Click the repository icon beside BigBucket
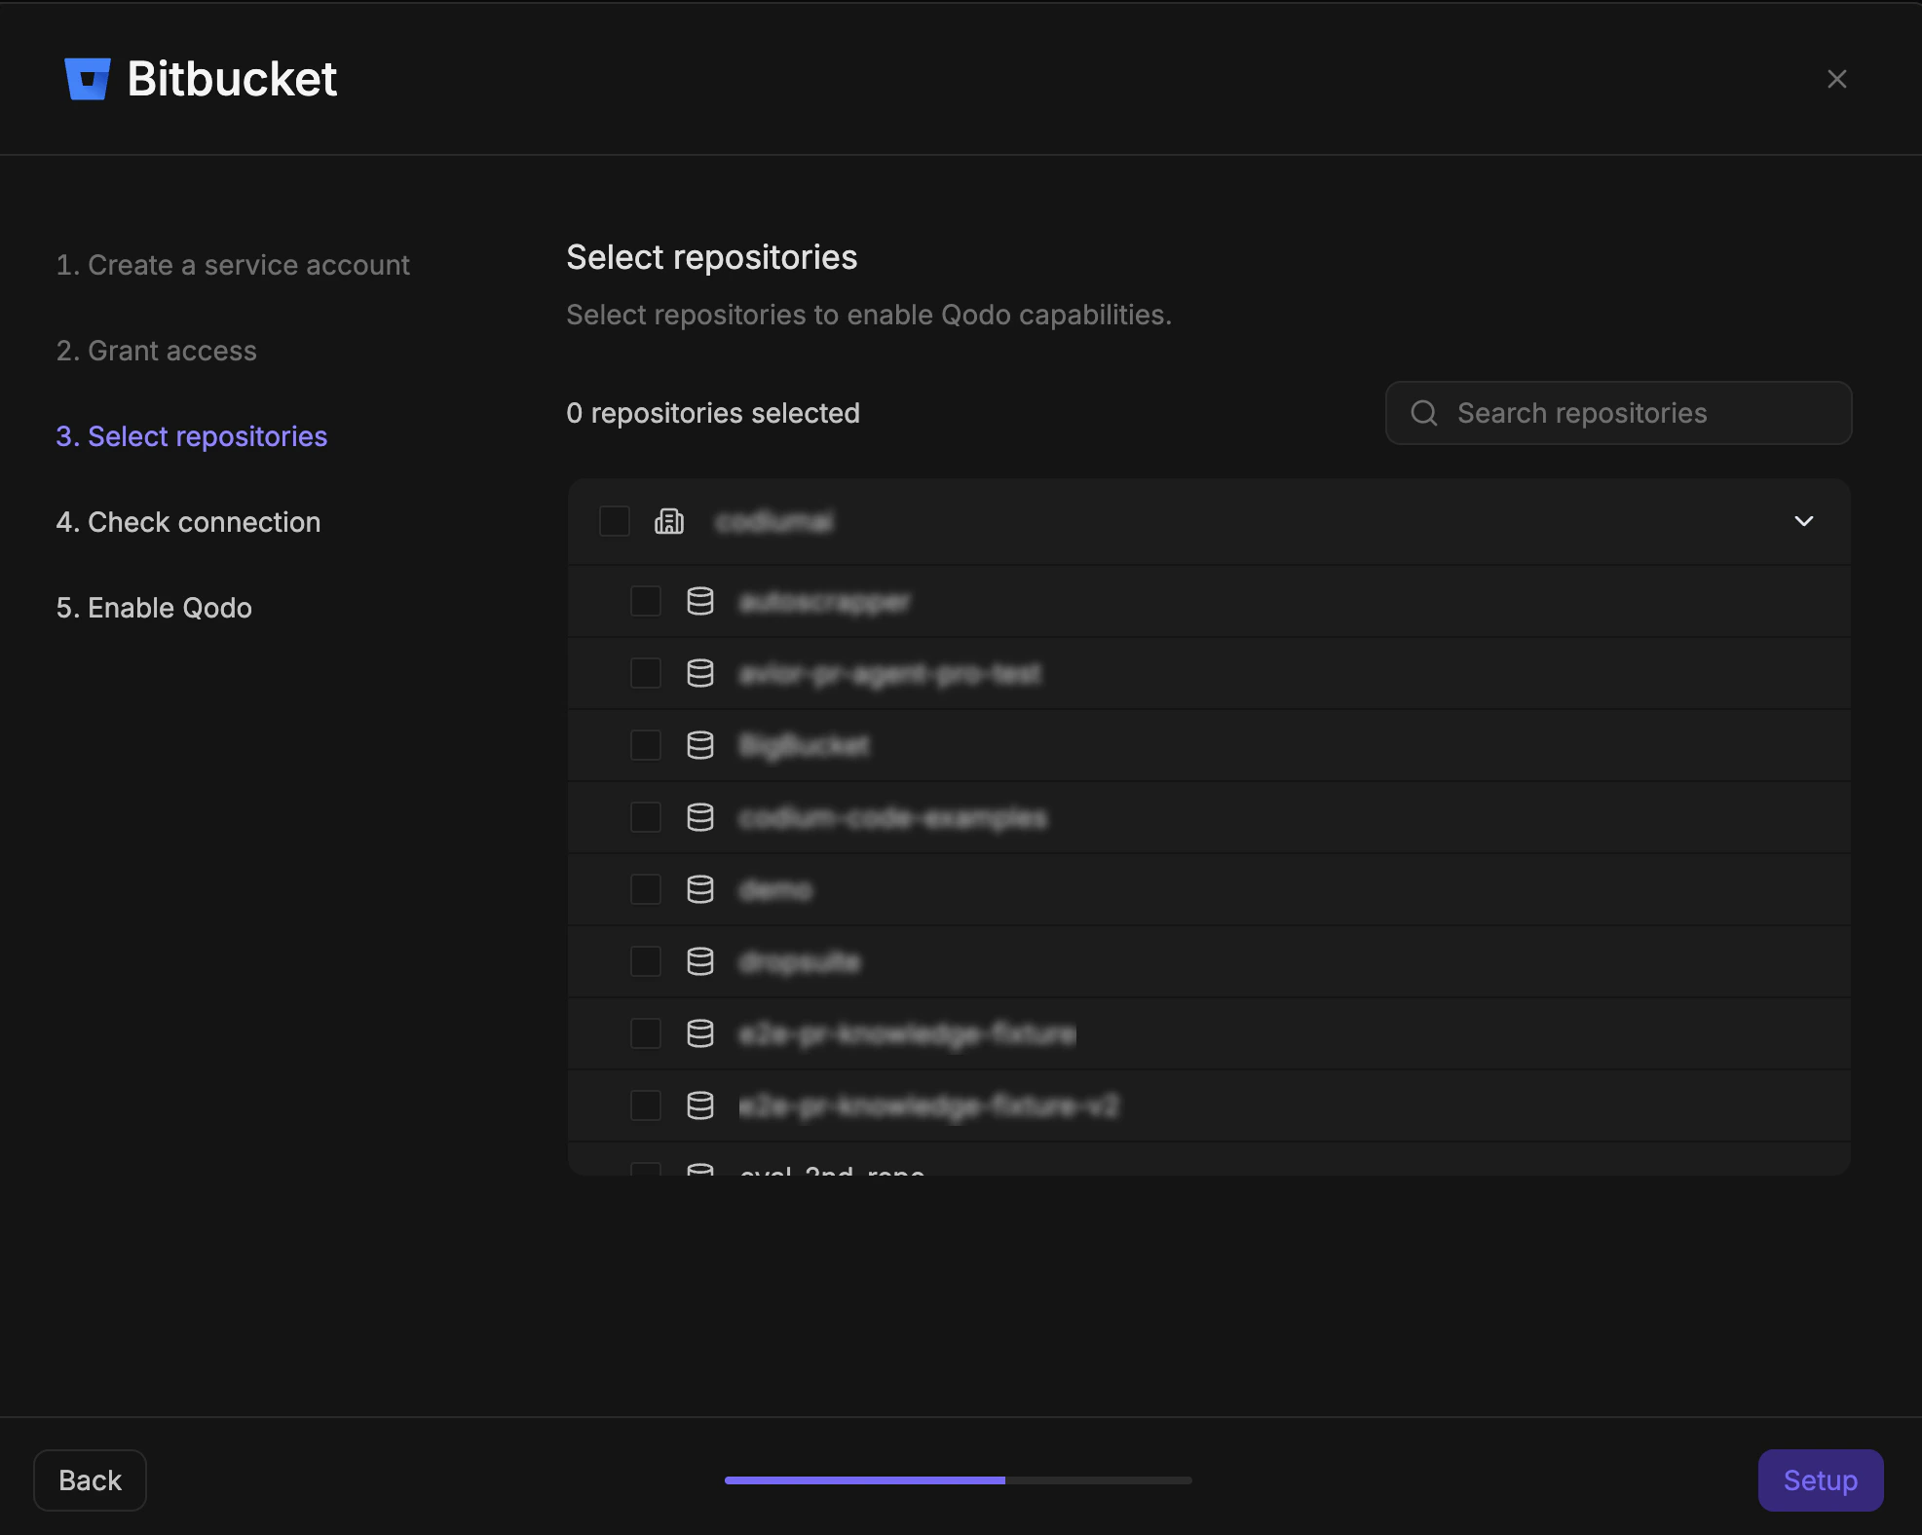Viewport: 1922px width, 1535px height. [x=699, y=745]
